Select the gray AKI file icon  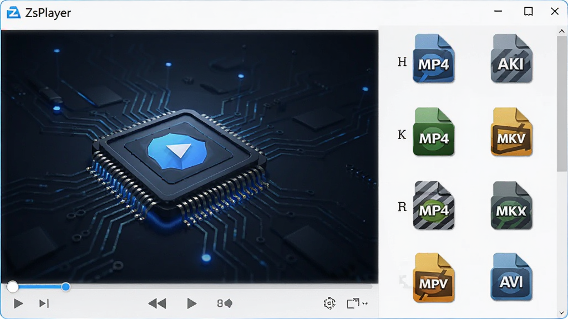point(511,58)
